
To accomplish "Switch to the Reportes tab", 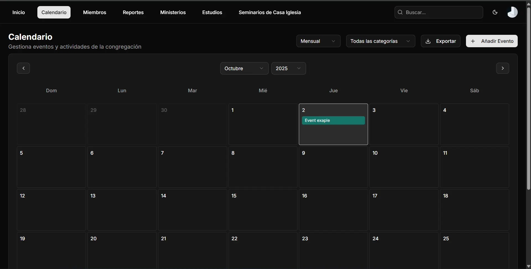I will 133,12.
